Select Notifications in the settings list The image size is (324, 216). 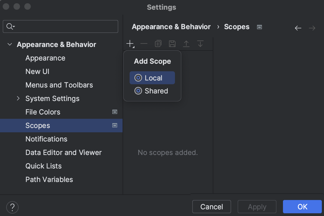point(46,139)
